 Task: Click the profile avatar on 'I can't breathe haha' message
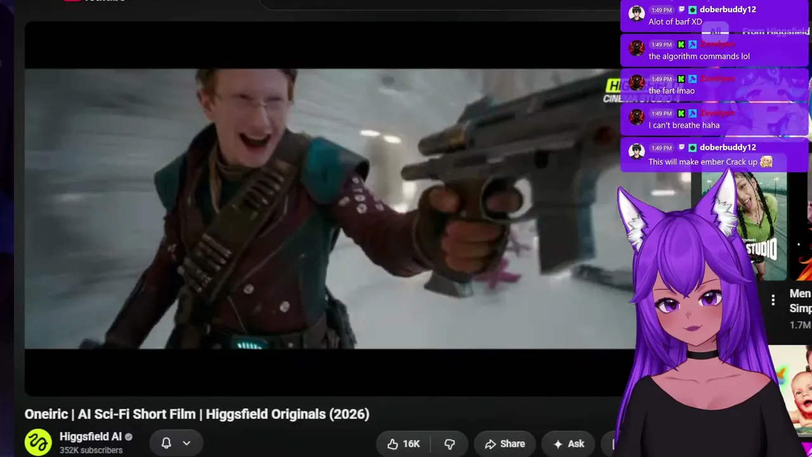(x=636, y=117)
